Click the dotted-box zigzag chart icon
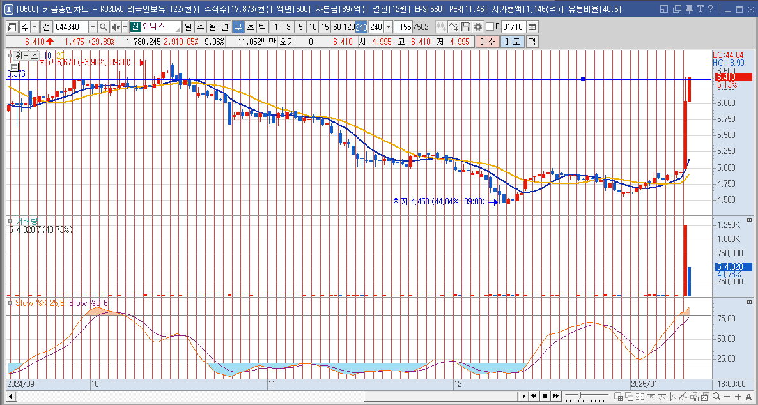Screen dimensions: 758x405 640,396
